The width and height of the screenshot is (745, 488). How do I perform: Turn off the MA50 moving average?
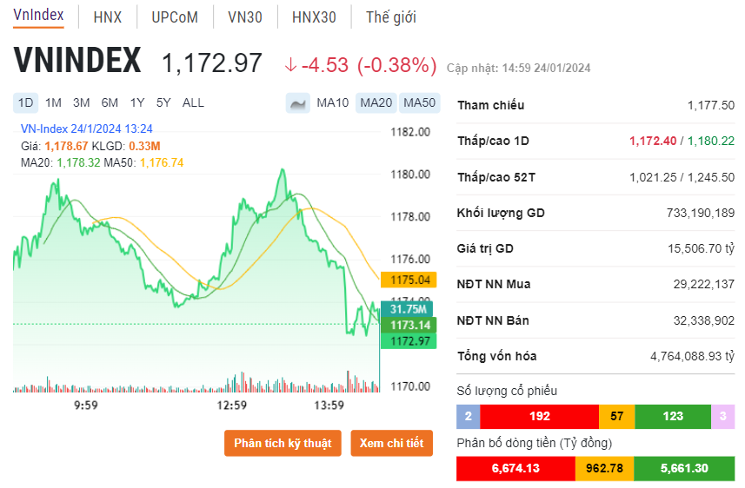[x=419, y=103]
